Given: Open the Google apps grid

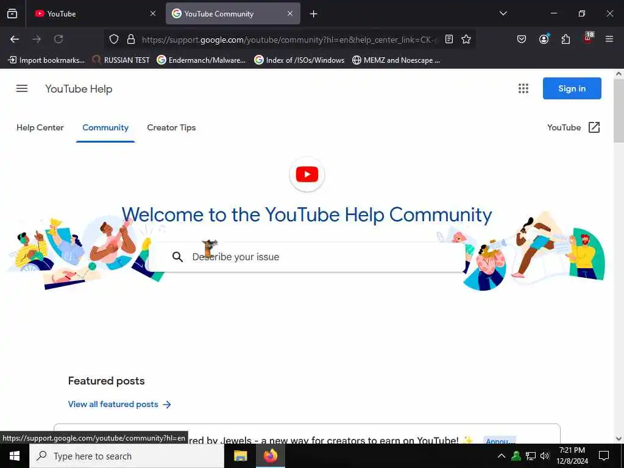Looking at the screenshot, I should point(523,88).
